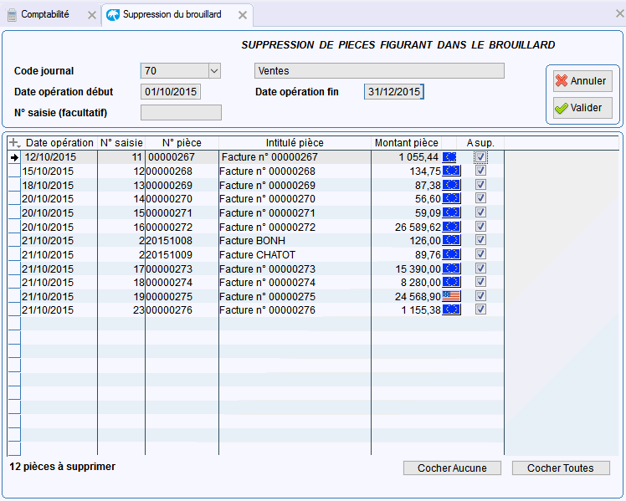Image resolution: width=626 pixels, height=501 pixels.
Task: Click the Valider button
Action: (x=582, y=108)
